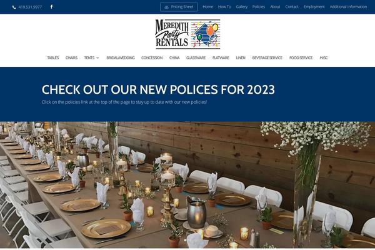Viewport: 375px width, 250px height.
Task: Go to the Home page link
Action: 208,7
